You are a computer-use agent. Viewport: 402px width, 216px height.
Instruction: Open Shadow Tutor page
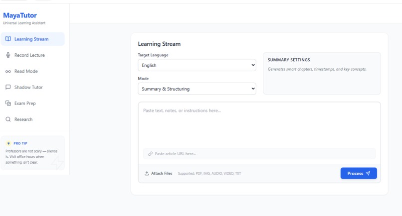pos(32,87)
